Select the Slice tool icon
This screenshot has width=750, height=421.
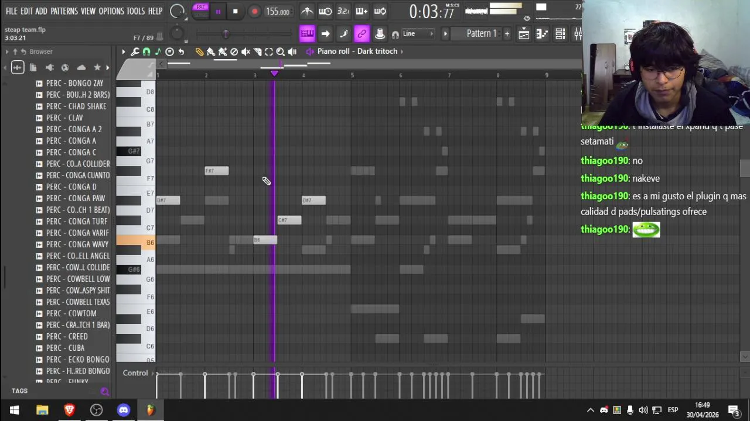258,51
